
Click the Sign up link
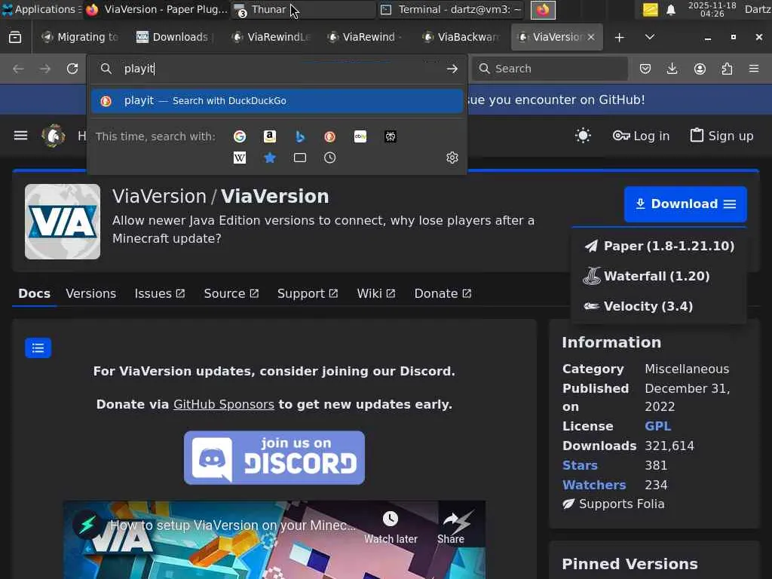click(x=721, y=136)
